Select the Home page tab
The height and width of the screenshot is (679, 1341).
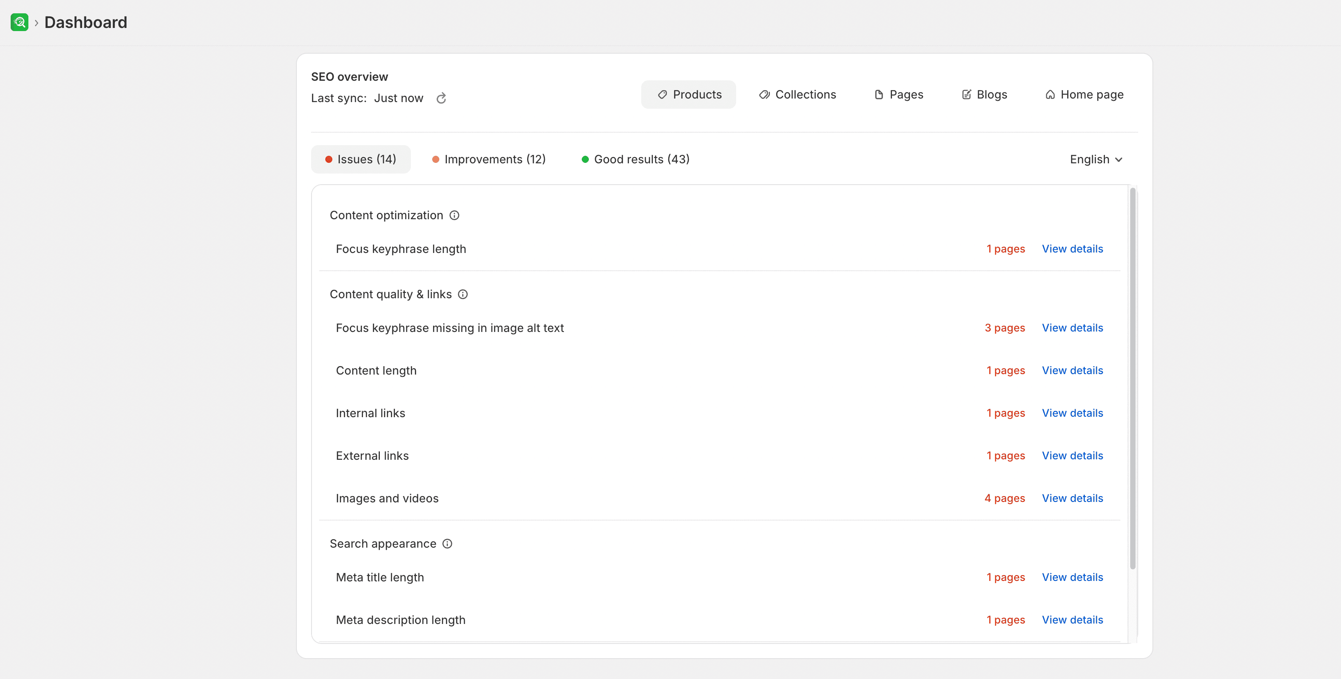click(1085, 95)
